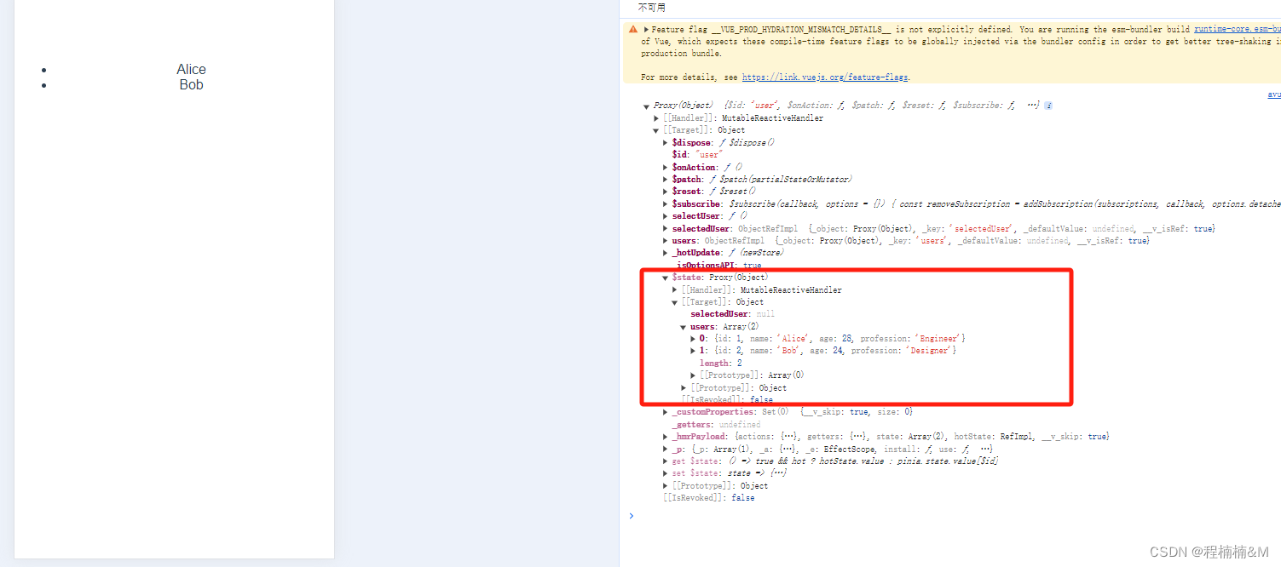The width and height of the screenshot is (1281, 567).
Task: Expand the selectUser function row
Action: pos(666,216)
